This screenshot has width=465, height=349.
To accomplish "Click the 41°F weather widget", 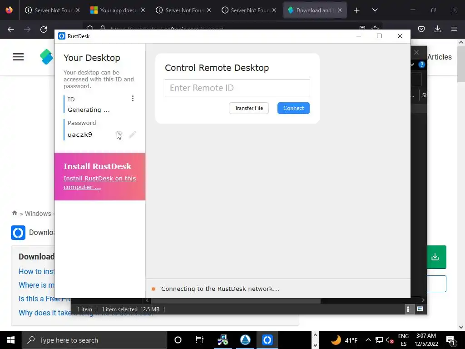I will tap(344, 340).
